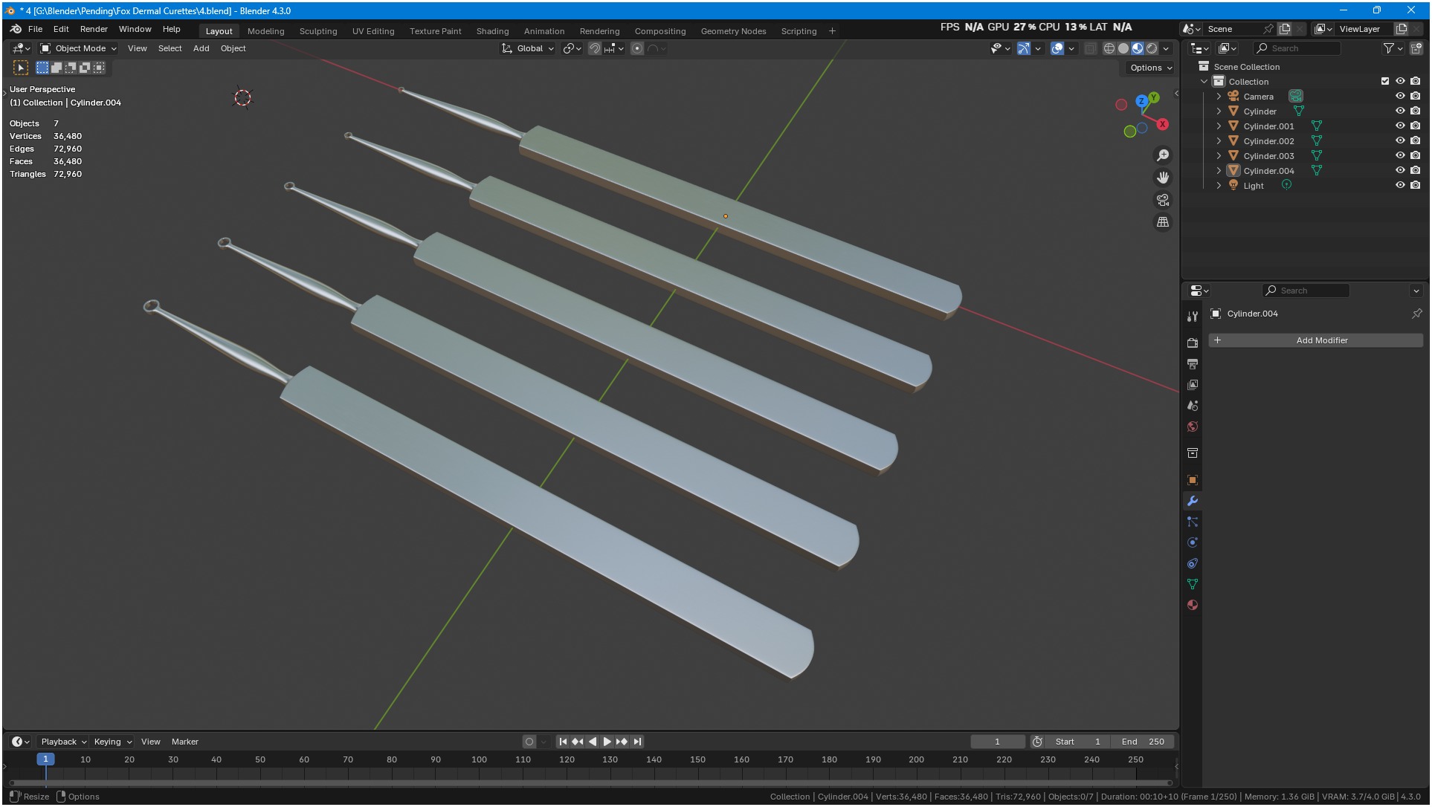Click the Zoom in/out viewport gizmo

[x=1163, y=155]
